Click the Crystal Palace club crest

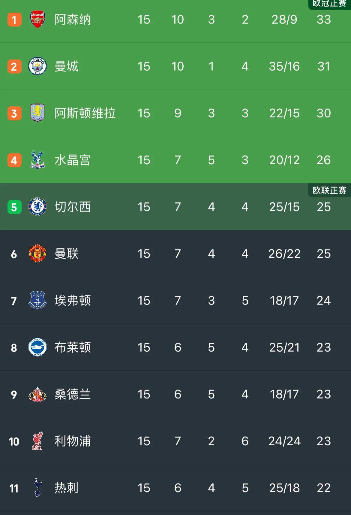37,160
